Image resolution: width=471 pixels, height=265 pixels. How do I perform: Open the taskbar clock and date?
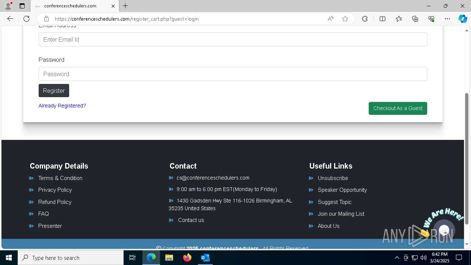[440, 258]
